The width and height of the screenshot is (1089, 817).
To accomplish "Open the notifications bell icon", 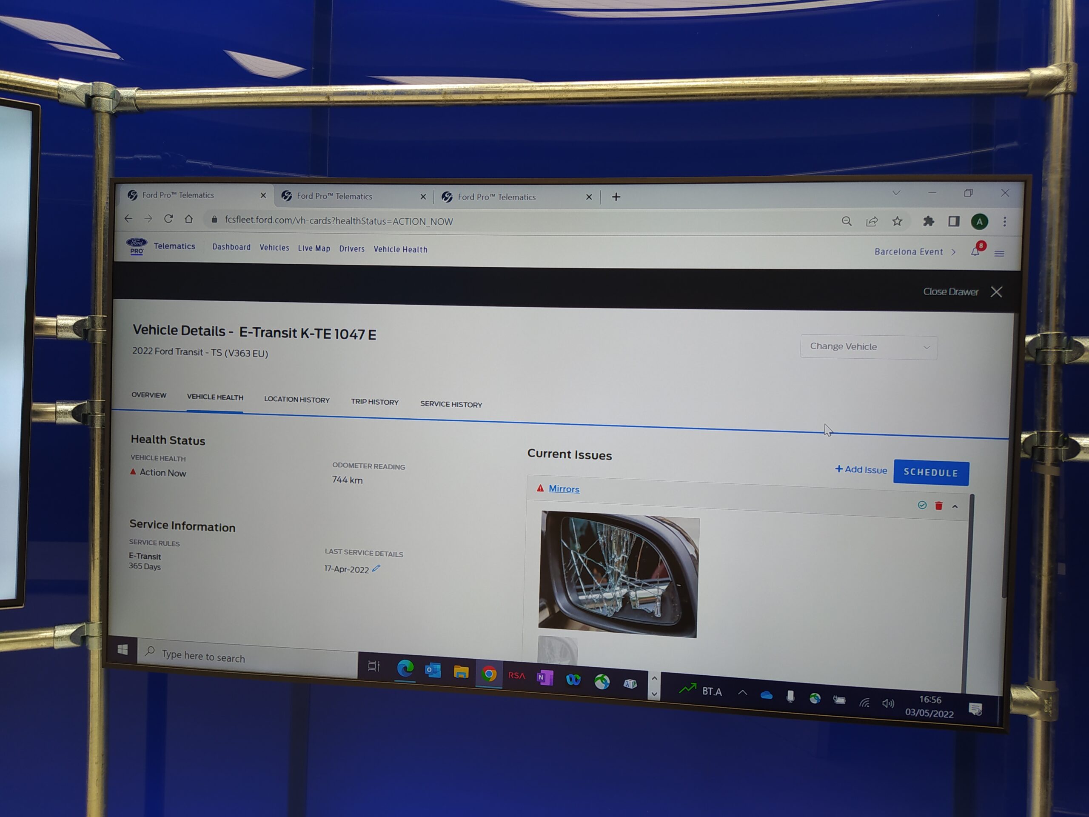I will [x=975, y=252].
